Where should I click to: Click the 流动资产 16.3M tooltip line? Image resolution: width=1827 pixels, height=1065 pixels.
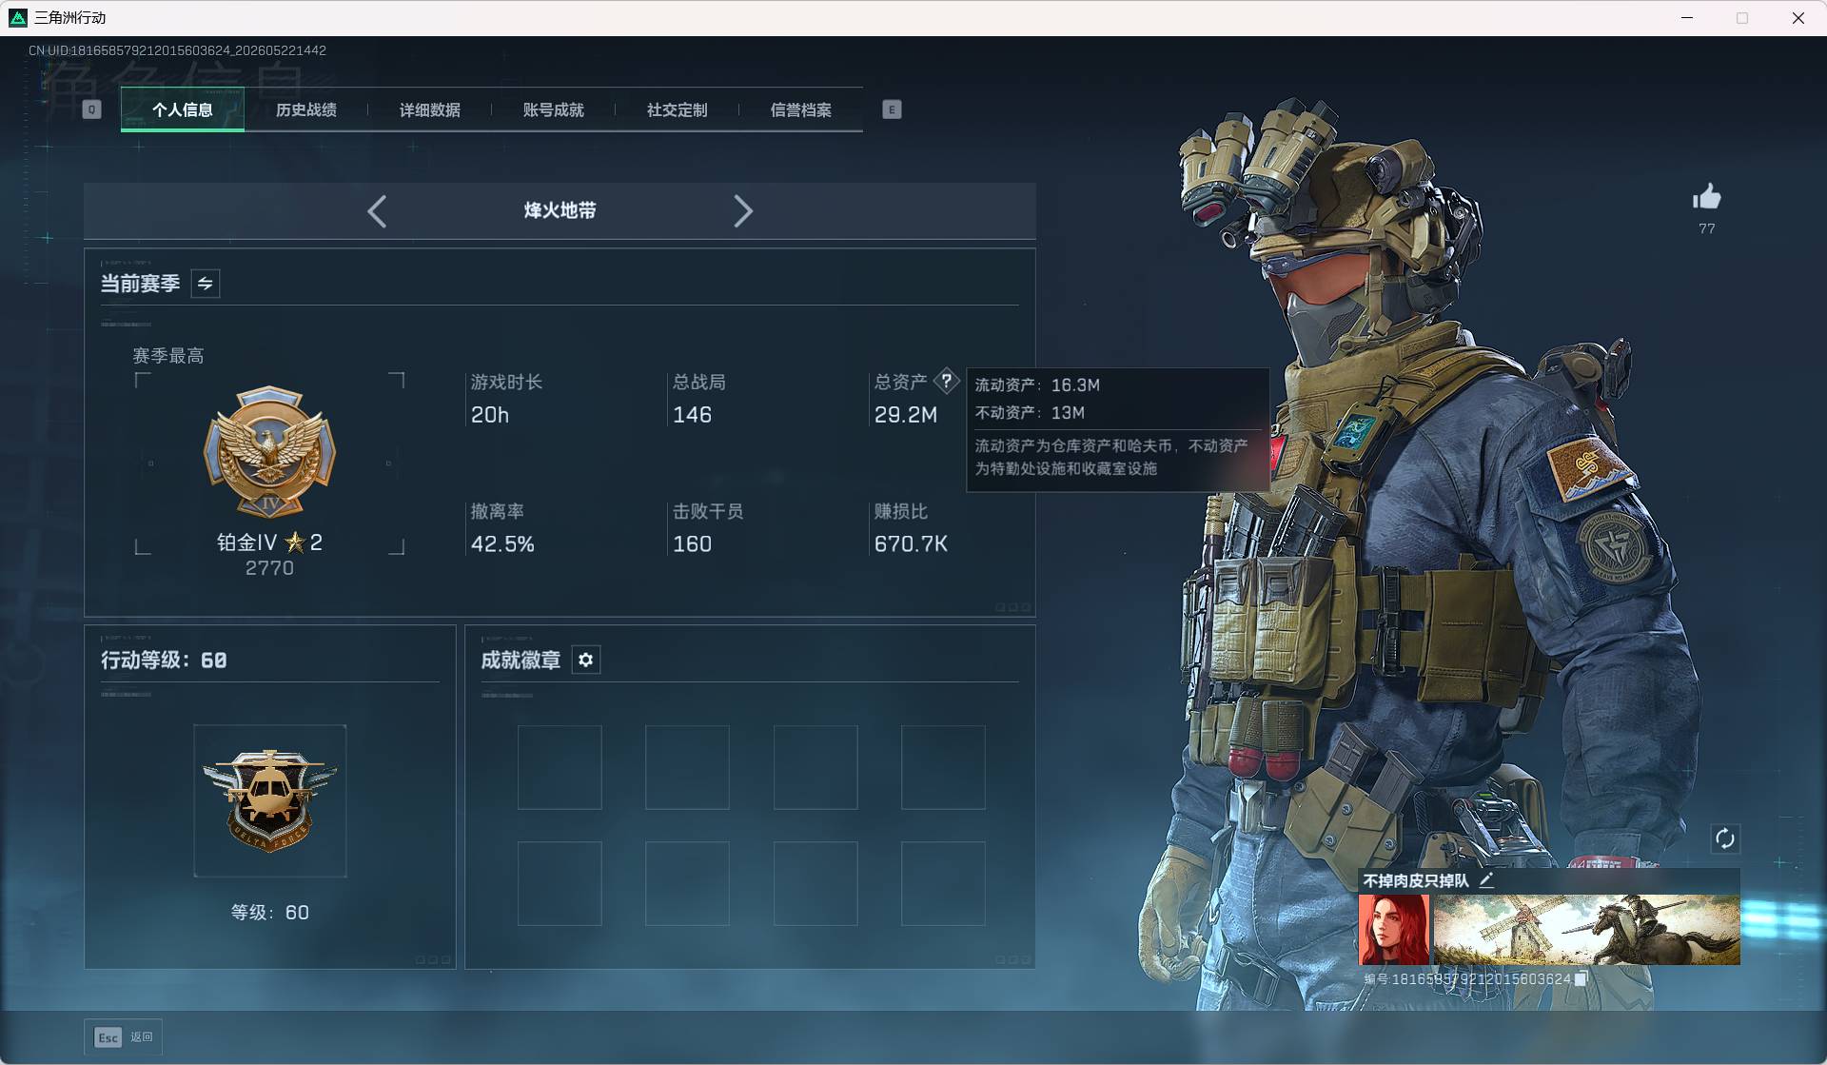click(1037, 385)
